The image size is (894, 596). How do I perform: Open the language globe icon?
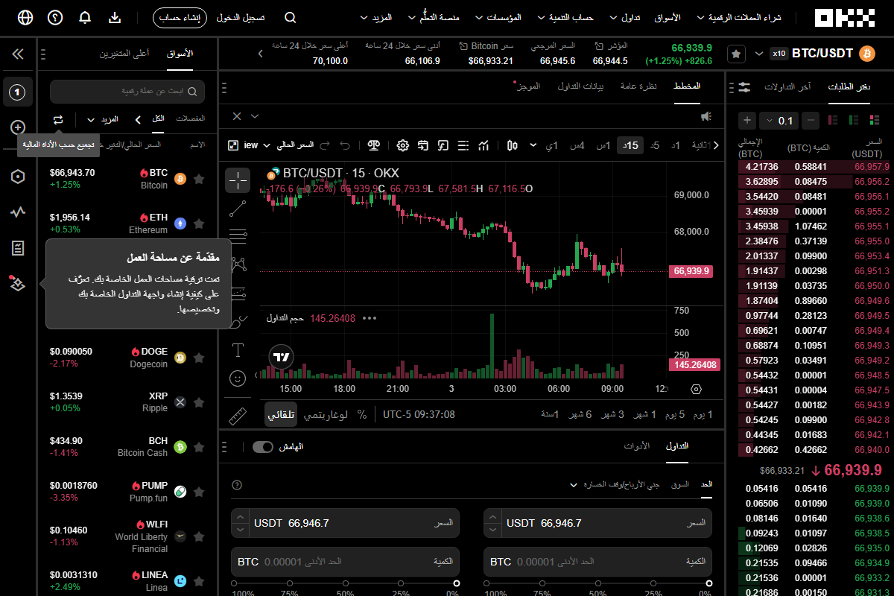point(25,17)
